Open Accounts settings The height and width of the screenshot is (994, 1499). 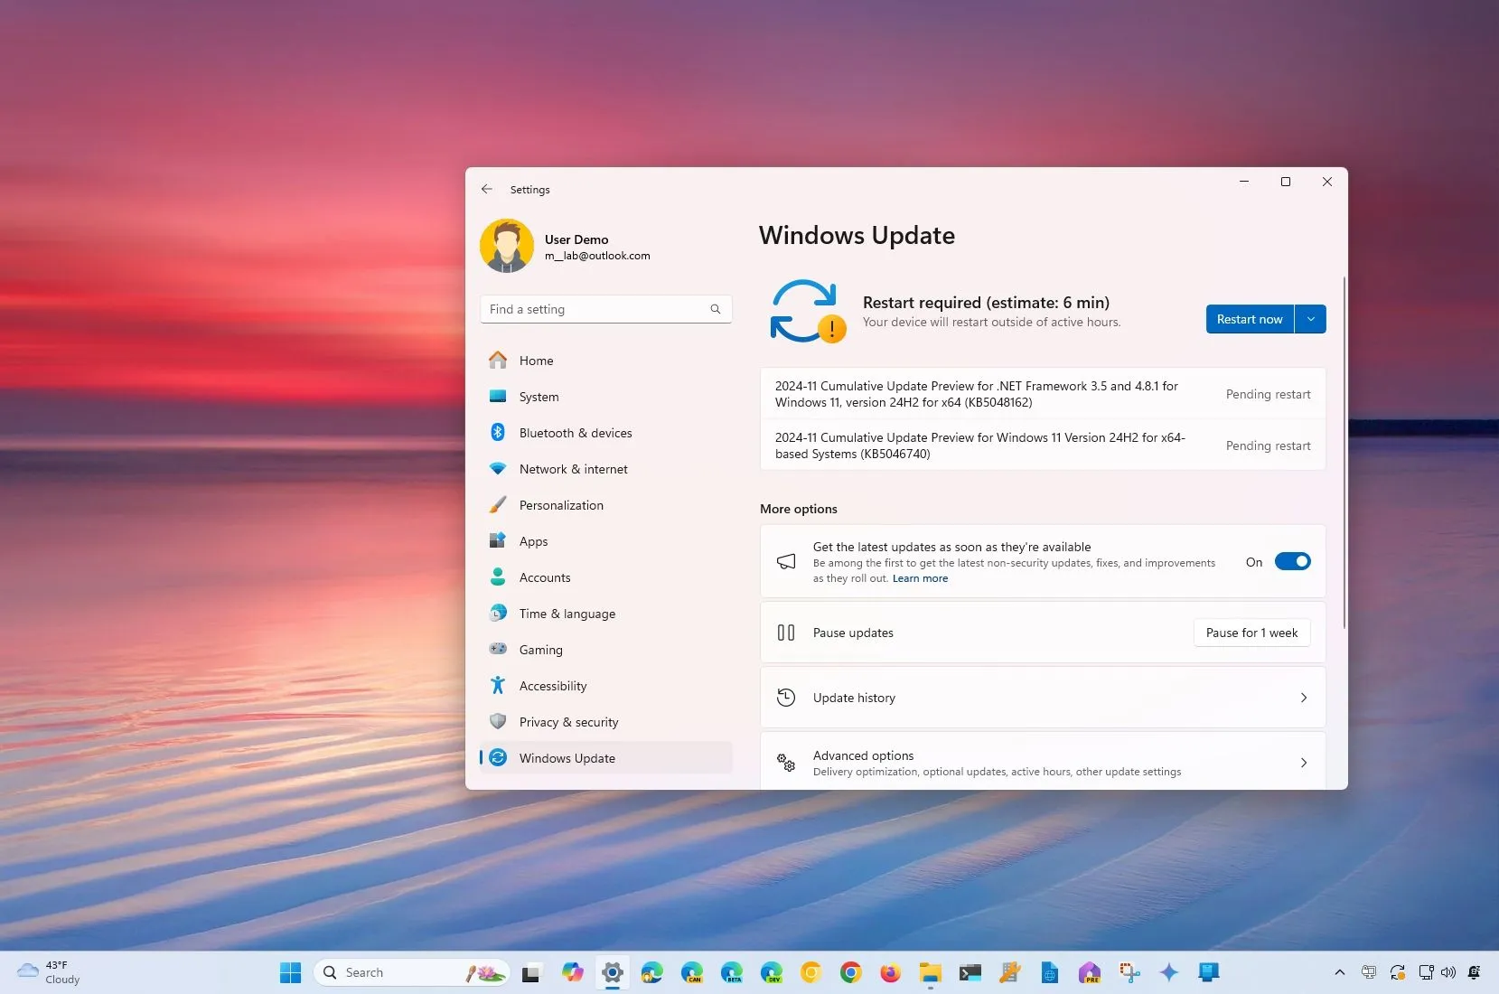tap(544, 577)
